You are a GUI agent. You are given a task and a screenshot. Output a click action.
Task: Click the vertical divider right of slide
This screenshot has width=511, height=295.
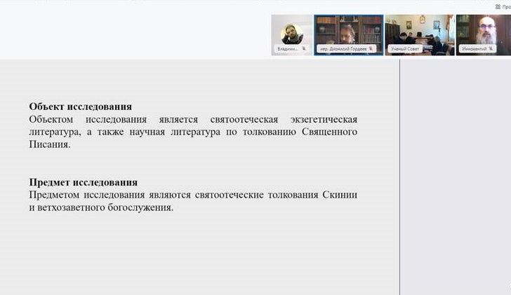[399, 175]
